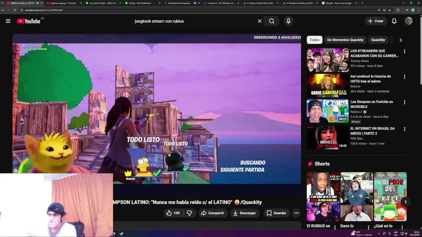Open the ESP LAA language indicator
The image size is (422, 237).
click(x=396, y=233)
